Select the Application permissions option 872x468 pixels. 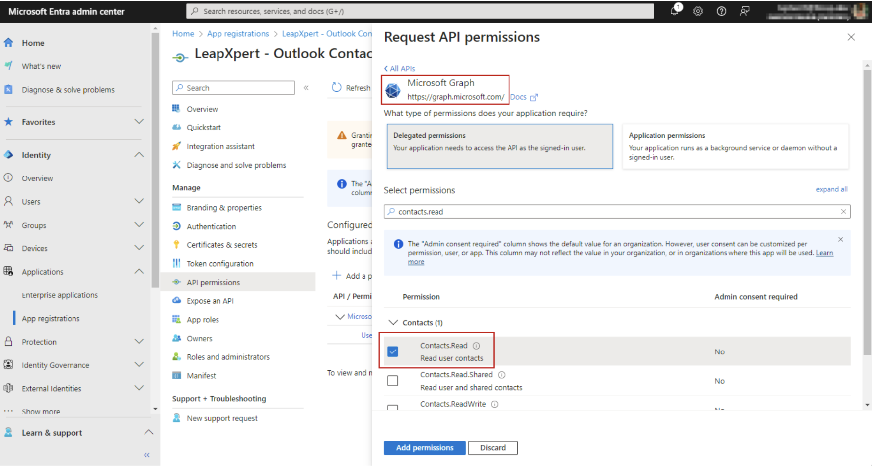(735, 146)
